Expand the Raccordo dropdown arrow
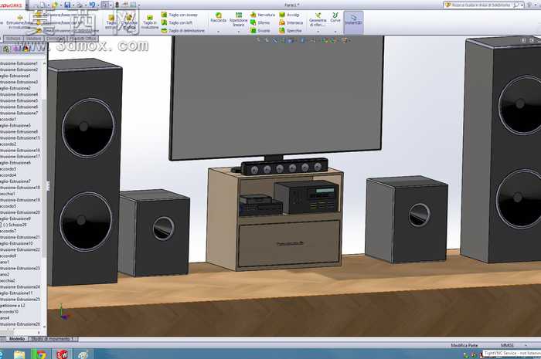This screenshot has width=541, height=359. point(219,32)
